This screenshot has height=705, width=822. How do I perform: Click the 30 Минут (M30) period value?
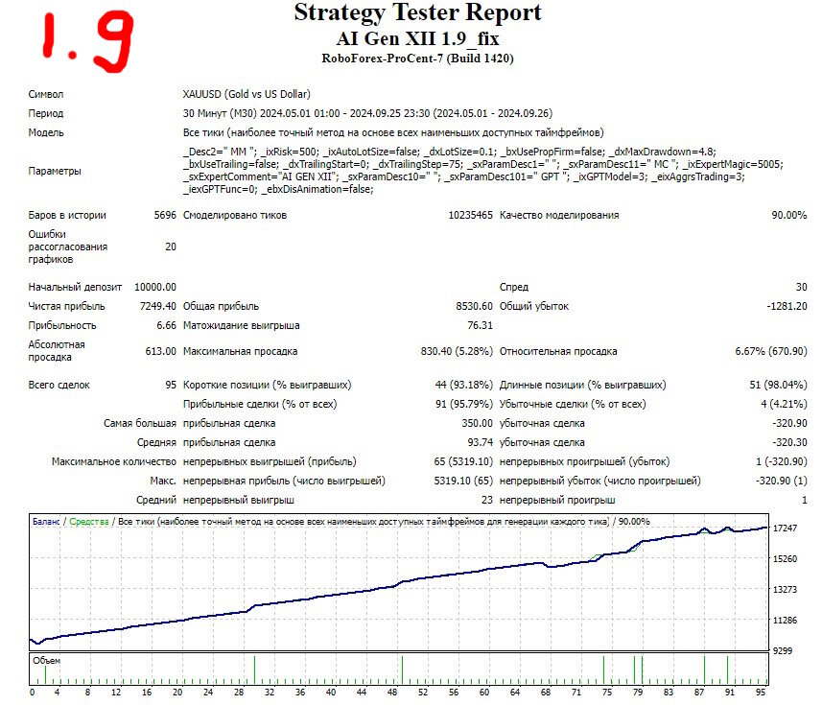pos(367,114)
